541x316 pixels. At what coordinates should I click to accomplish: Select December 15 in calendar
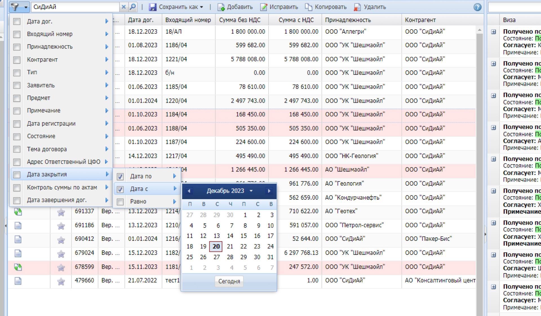(243, 236)
